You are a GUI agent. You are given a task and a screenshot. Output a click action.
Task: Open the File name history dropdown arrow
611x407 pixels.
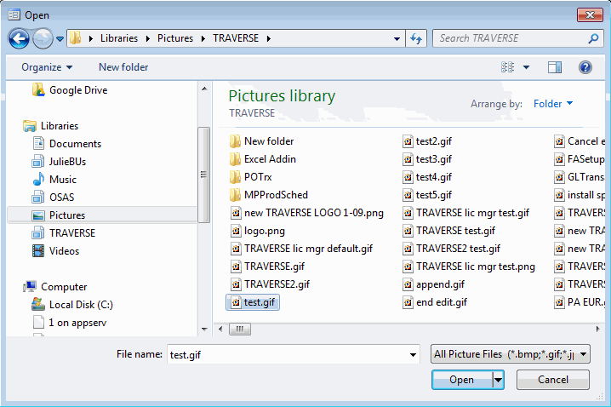(x=414, y=355)
